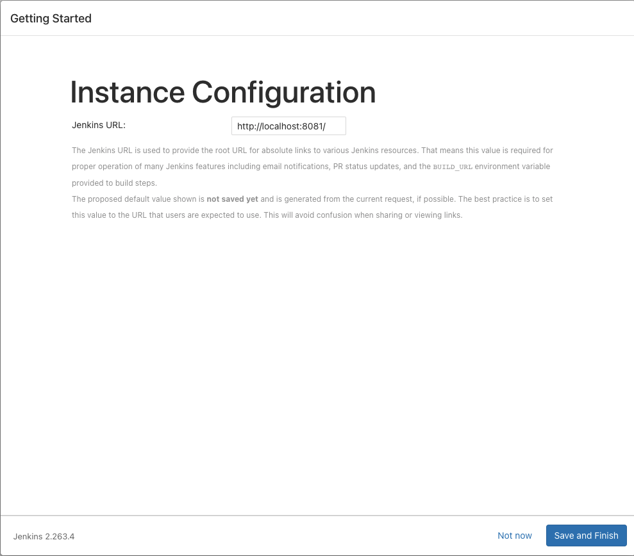Choose the Not now link

[514, 536]
